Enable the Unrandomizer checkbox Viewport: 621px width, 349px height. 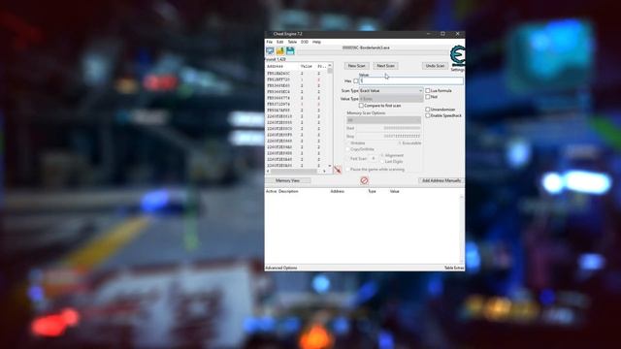click(428, 110)
